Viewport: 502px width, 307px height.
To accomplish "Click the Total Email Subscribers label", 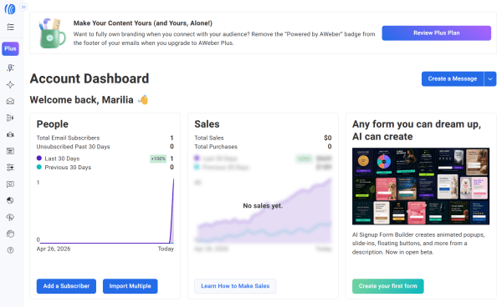I will (x=68, y=138).
